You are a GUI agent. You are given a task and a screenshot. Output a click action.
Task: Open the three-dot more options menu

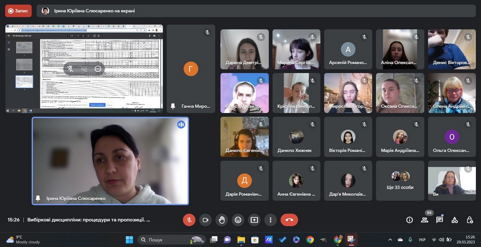271,220
